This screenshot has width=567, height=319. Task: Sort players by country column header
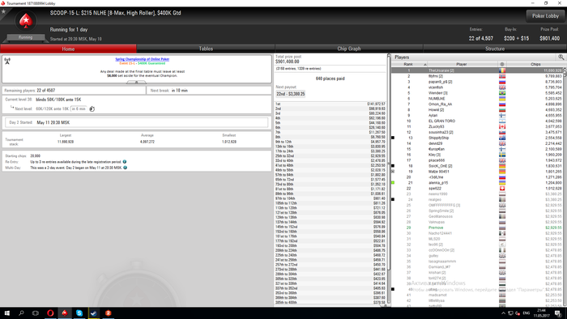click(502, 64)
